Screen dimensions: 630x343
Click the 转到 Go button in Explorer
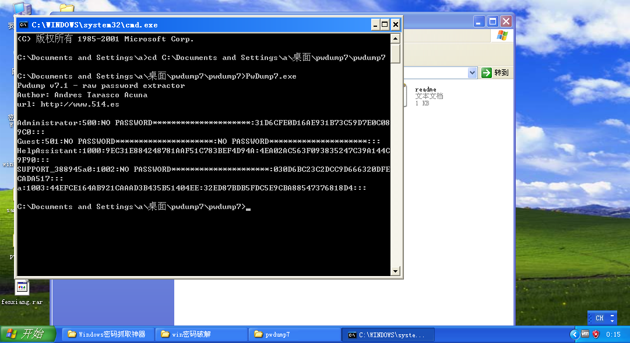tap(495, 73)
